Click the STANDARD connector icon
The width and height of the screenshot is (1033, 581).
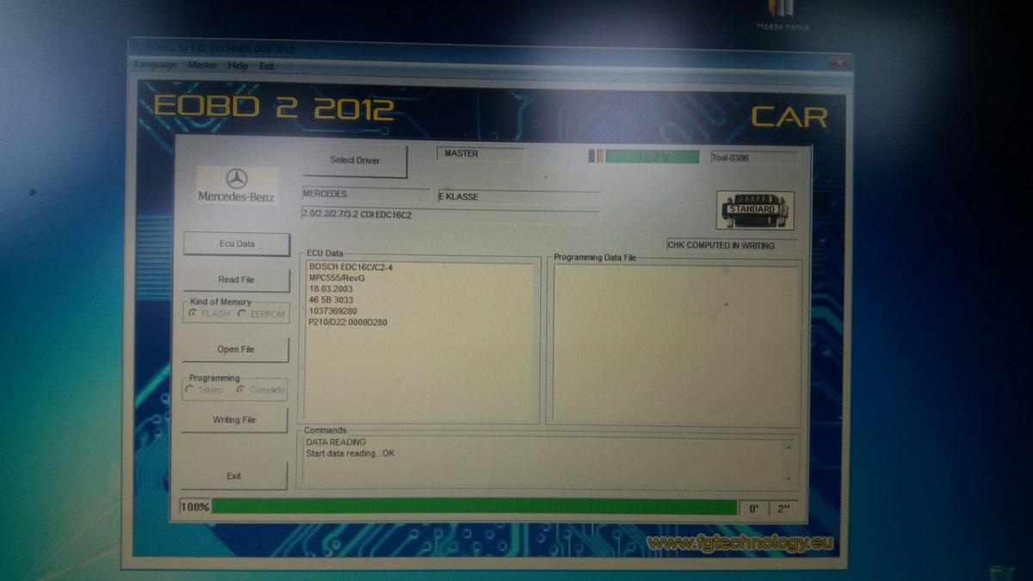755,210
